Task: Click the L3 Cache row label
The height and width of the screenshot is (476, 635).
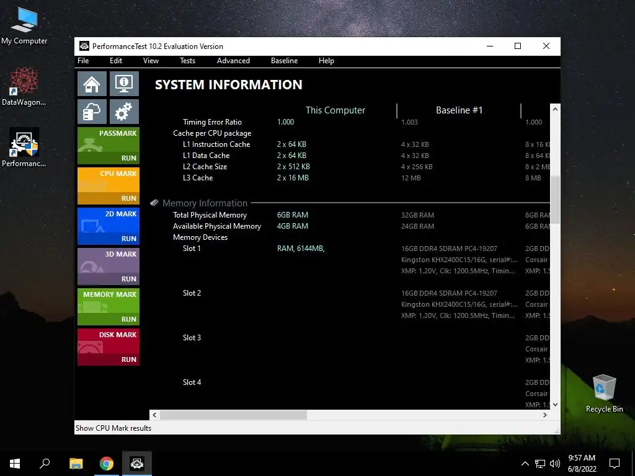Action: coord(198,178)
